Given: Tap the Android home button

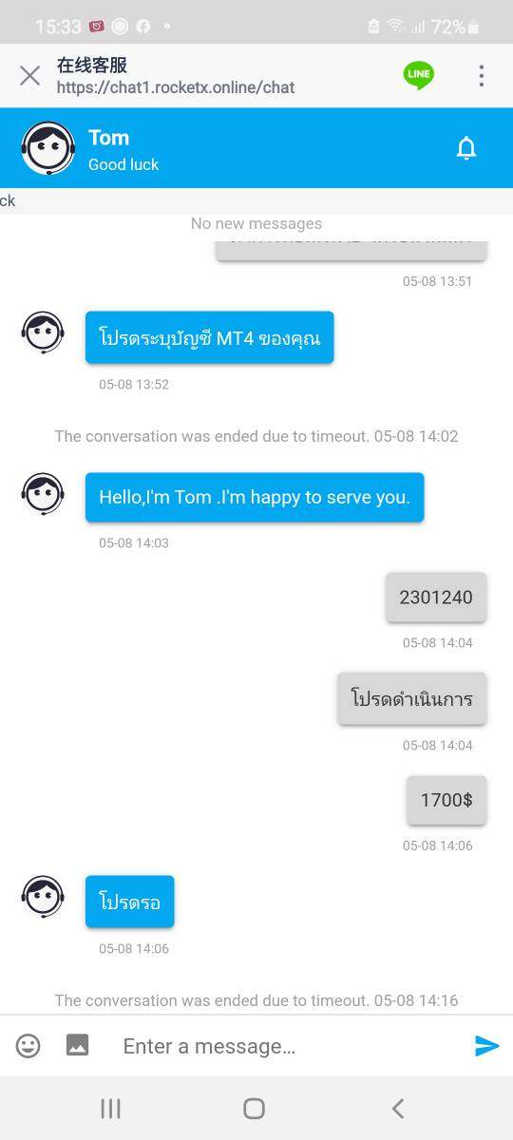Looking at the screenshot, I should 254,1108.
